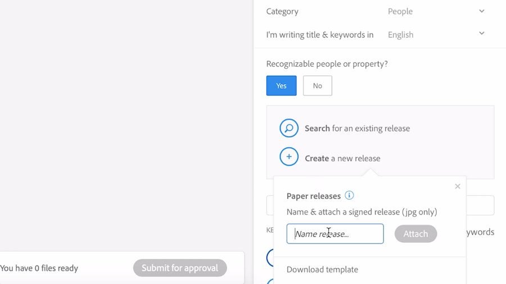Click the text field right of popup

tap(480, 205)
